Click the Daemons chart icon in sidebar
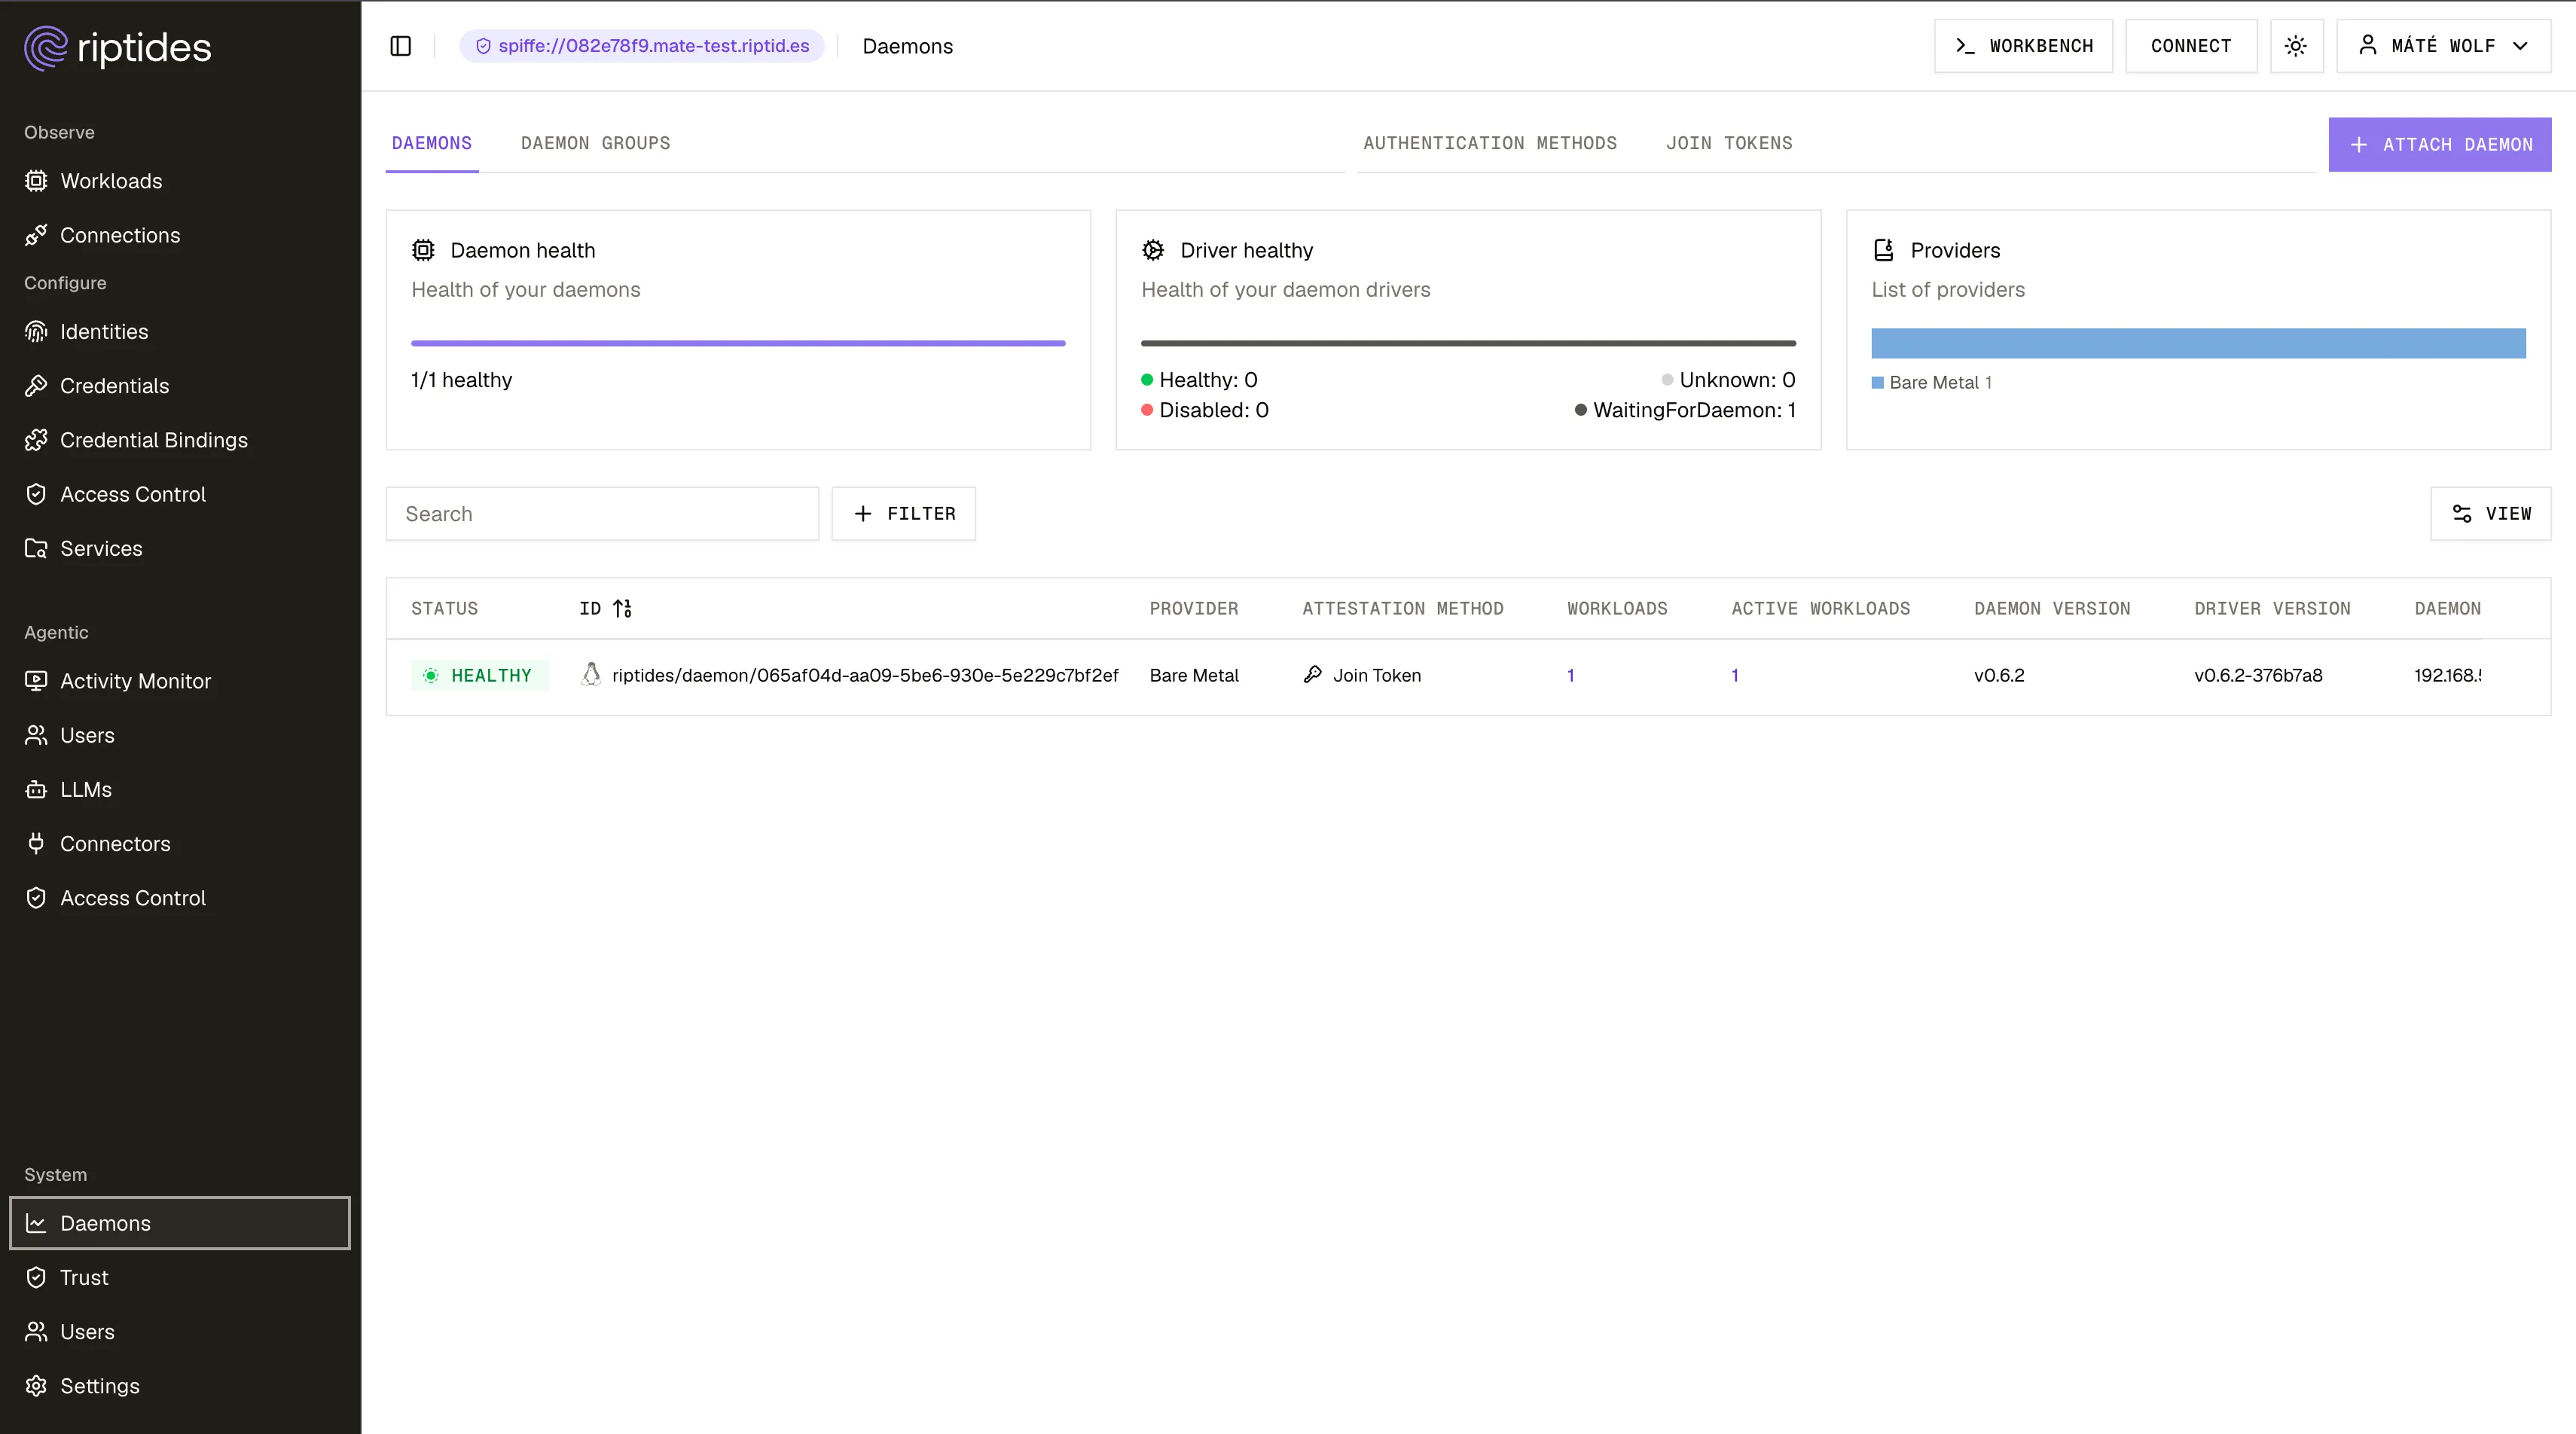The image size is (2576, 1434). (x=36, y=1223)
